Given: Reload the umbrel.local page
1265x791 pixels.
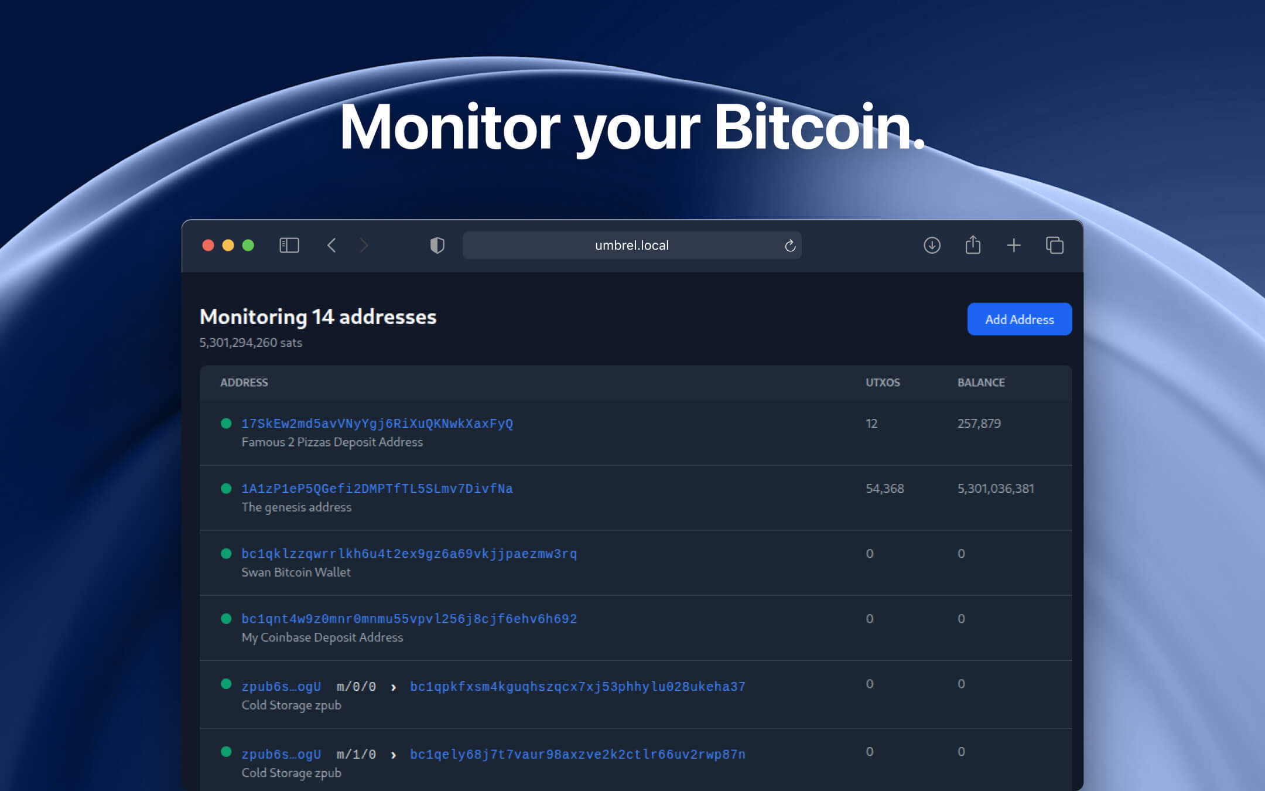Looking at the screenshot, I should (x=789, y=246).
